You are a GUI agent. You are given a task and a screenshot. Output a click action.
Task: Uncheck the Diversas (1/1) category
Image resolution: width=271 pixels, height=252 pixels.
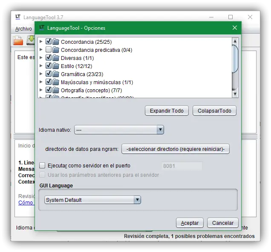tap(49, 57)
